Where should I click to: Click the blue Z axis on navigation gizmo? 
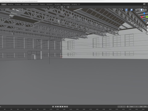(x=144, y=13)
